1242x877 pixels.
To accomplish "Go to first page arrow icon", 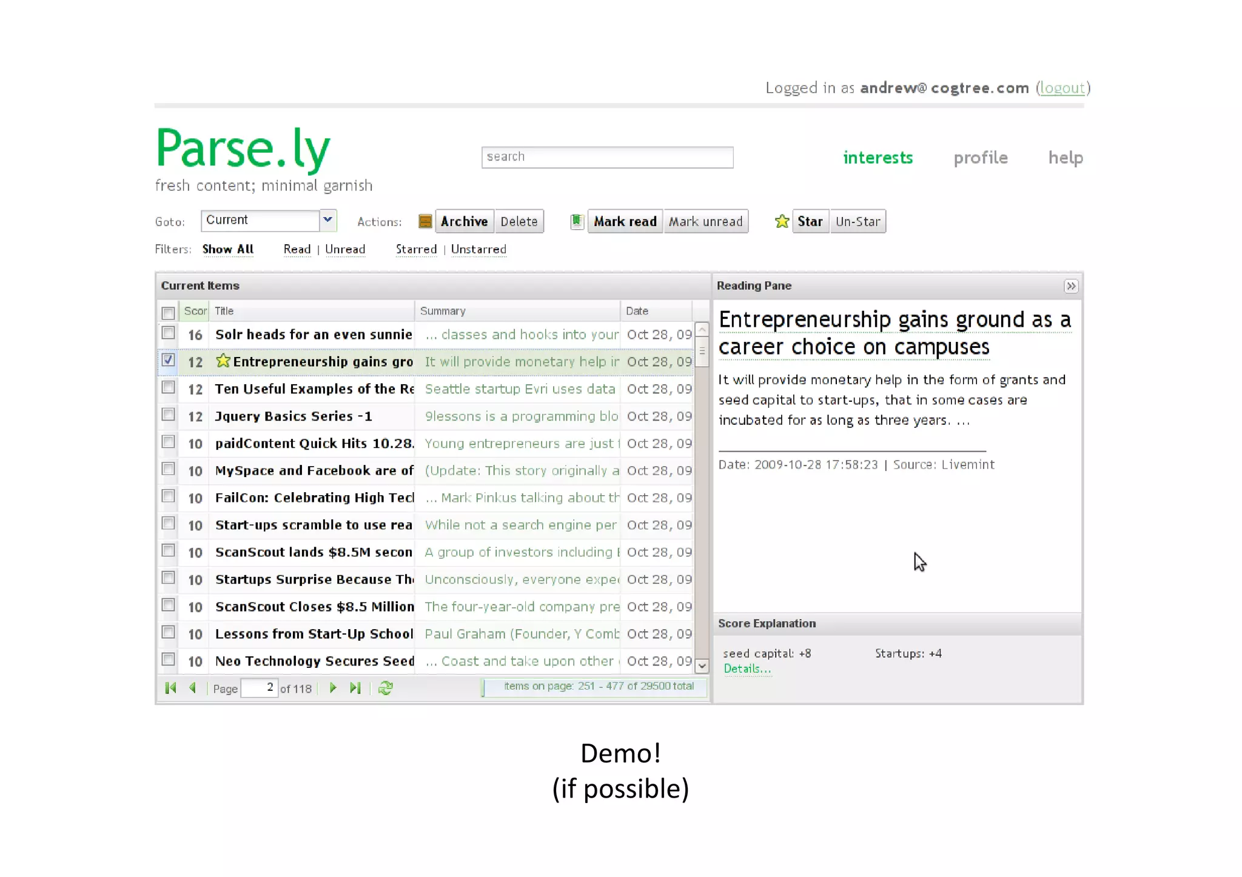I will [170, 688].
